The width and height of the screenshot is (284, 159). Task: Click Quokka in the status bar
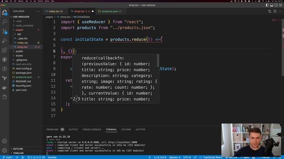[x=52, y=157]
